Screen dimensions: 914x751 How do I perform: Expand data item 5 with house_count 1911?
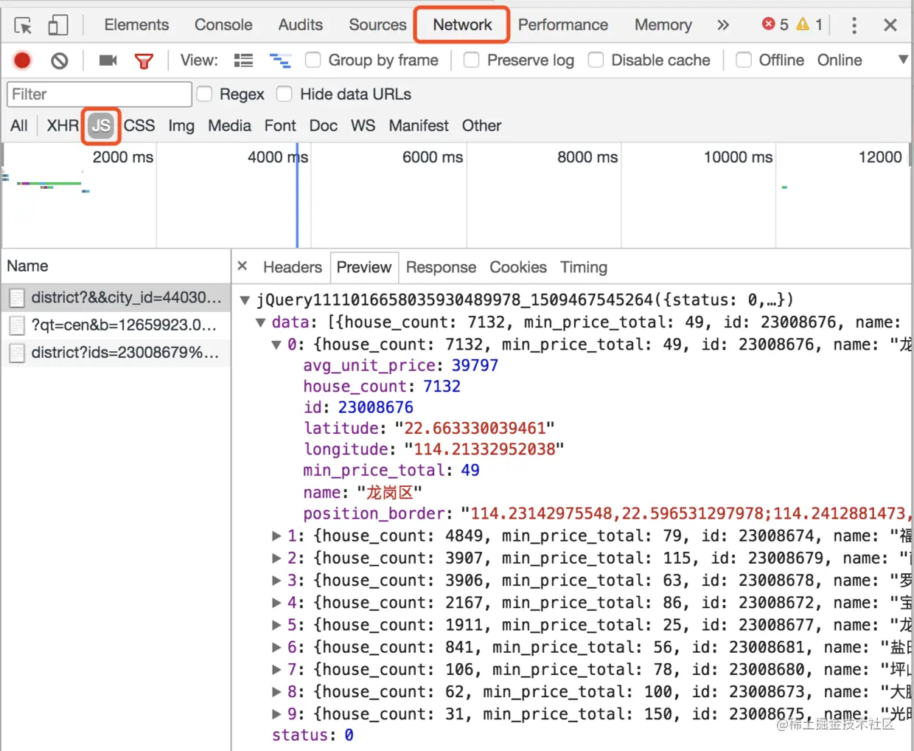point(276,625)
